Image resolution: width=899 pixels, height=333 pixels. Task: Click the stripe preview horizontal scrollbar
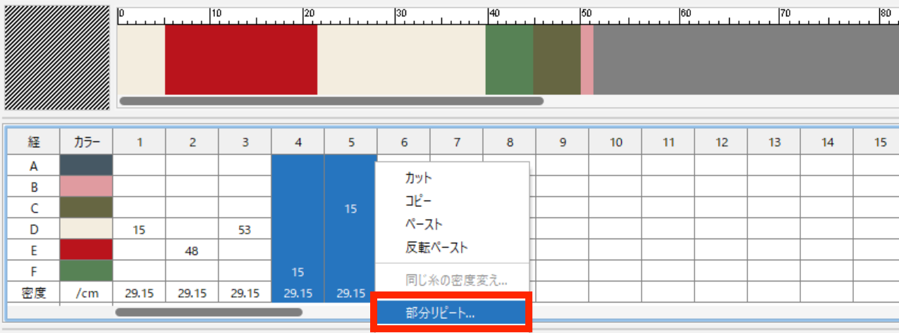(331, 101)
